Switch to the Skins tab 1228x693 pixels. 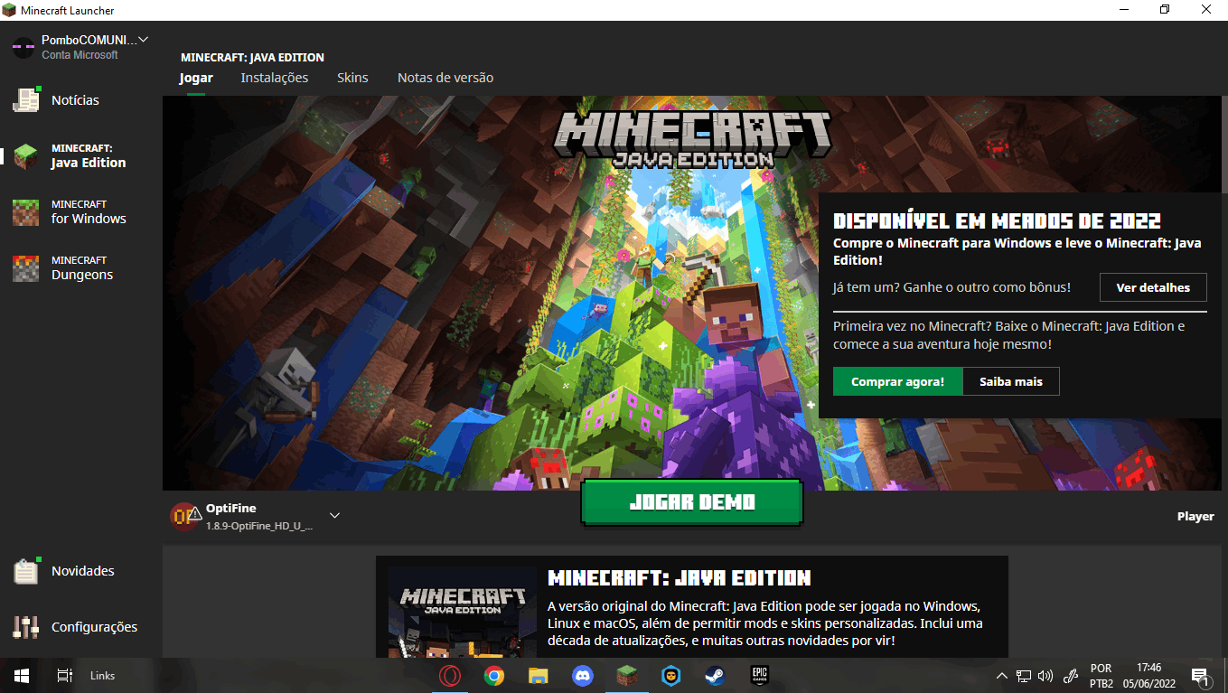[352, 78]
